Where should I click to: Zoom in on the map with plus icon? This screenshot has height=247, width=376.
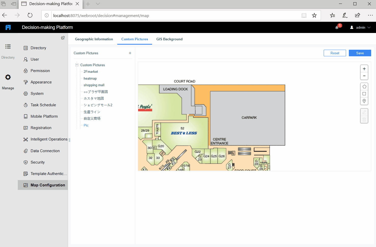pos(364,68)
